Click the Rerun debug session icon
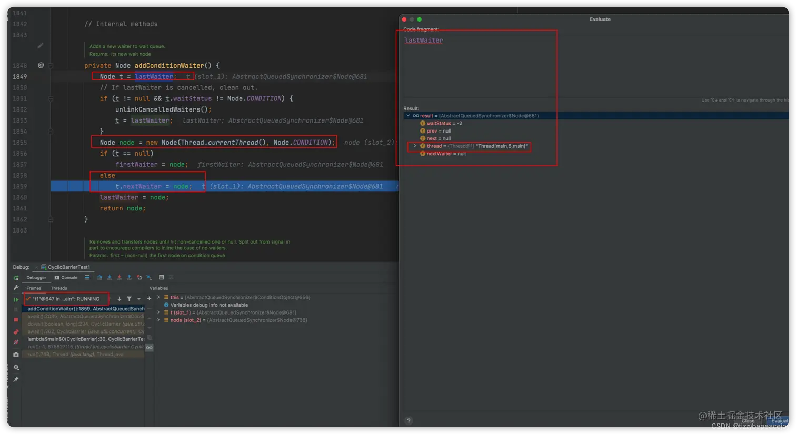 (16, 278)
